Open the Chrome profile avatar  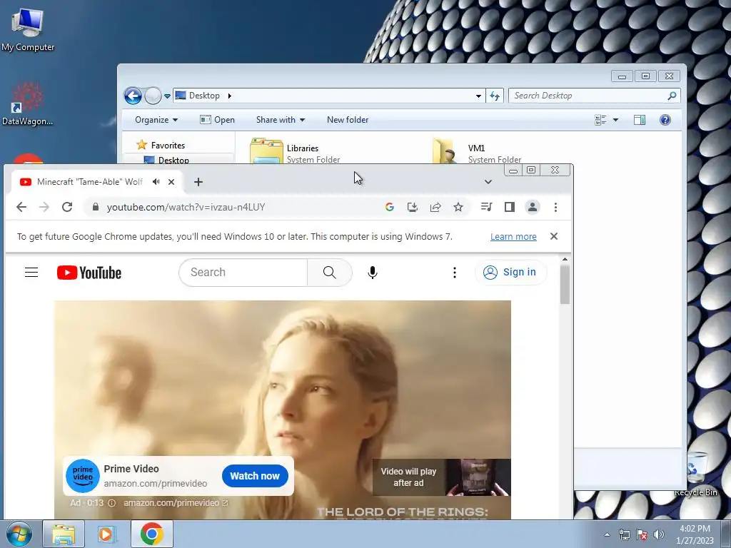pos(533,207)
